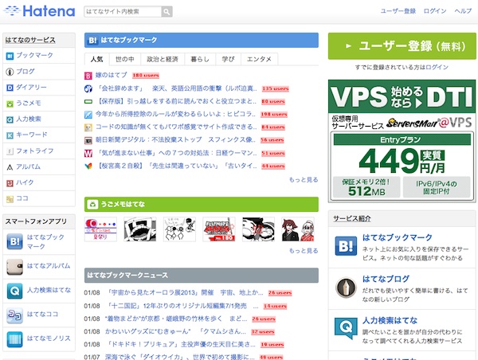Switch to the 世の中 tab
The height and width of the screenshot is (360, 478).
pos(124,59)
